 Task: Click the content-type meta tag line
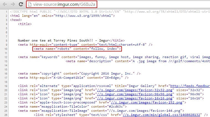click(x=85, y=45)
